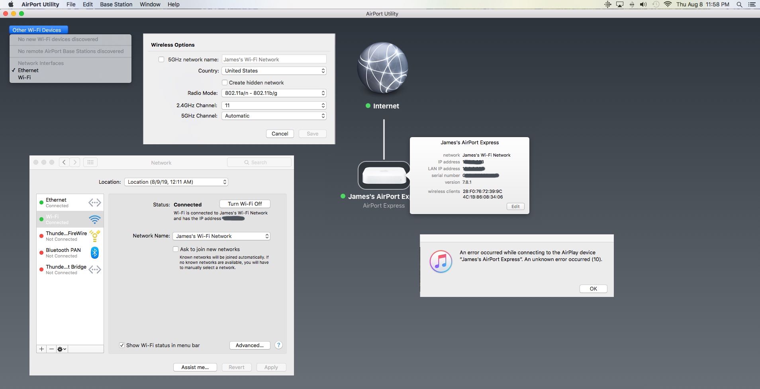Open the Help menu

(173, 4)
